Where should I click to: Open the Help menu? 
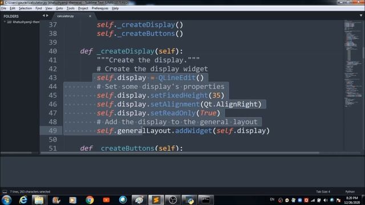(115, 9)
